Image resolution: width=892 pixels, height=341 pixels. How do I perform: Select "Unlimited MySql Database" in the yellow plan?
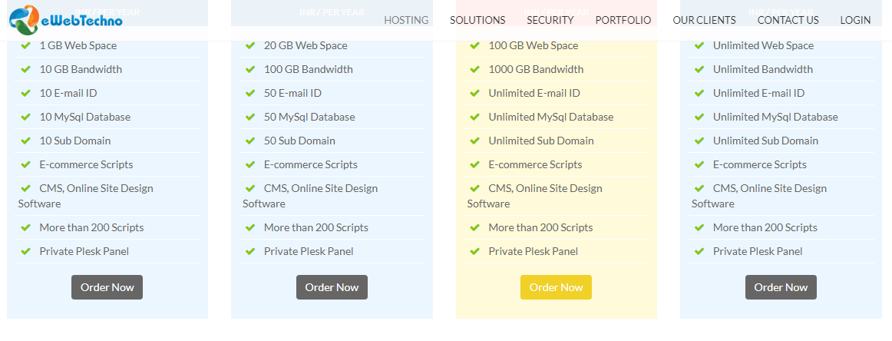click(x=551, y=118)
